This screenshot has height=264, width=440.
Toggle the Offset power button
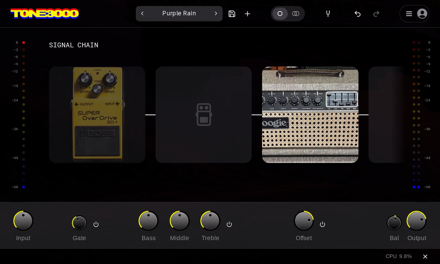click(322, 224)
